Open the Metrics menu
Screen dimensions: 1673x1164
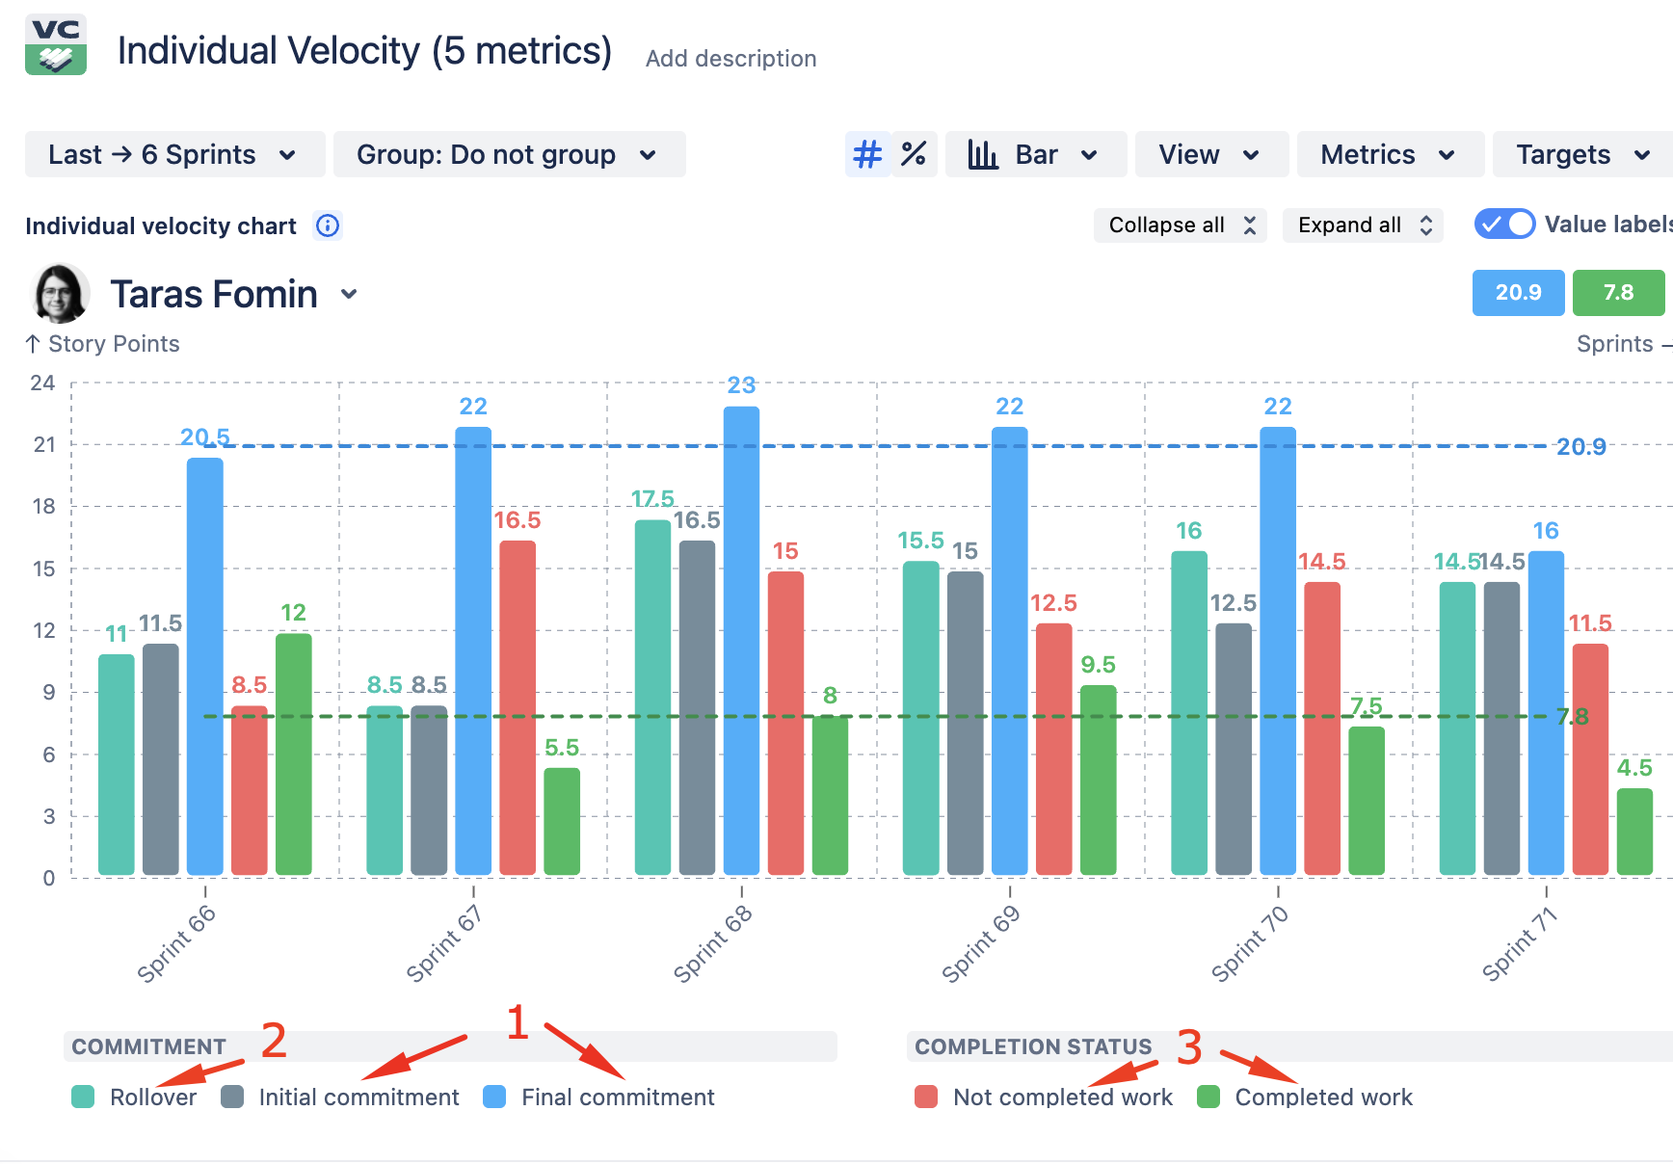click(x=1390, y=154)
